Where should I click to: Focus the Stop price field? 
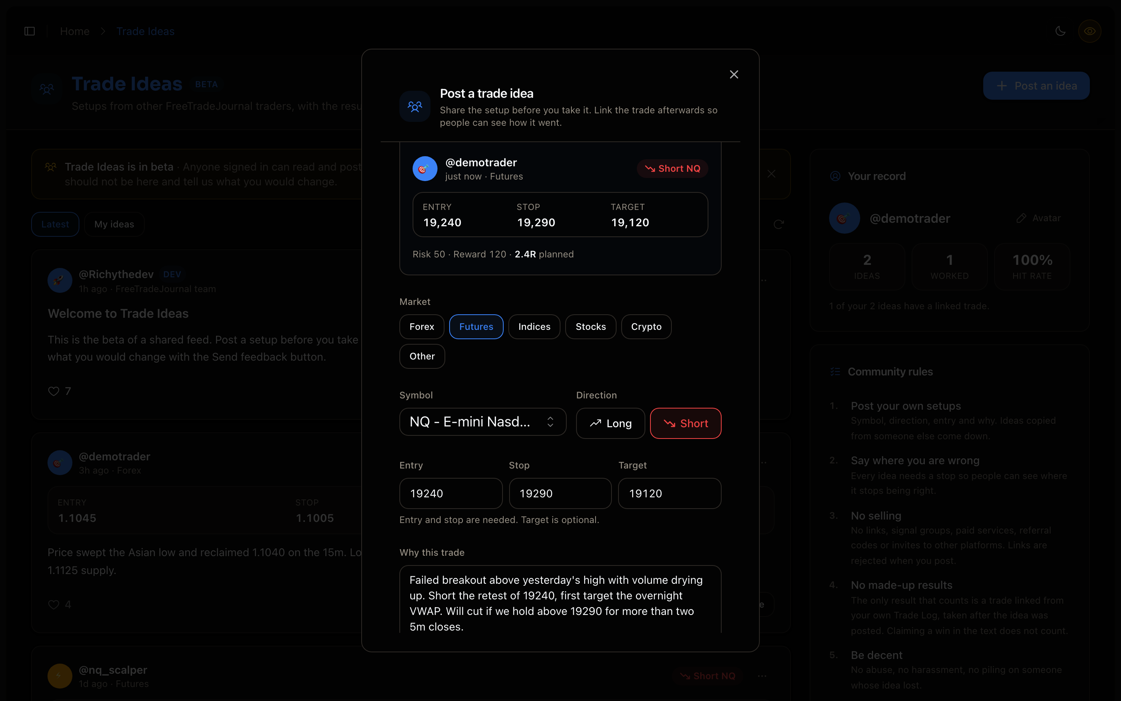(560, 493)
